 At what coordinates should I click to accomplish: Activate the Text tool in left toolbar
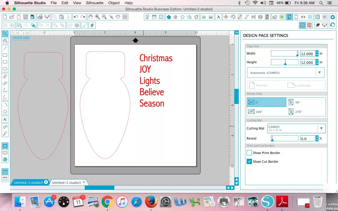pos(5,119)
